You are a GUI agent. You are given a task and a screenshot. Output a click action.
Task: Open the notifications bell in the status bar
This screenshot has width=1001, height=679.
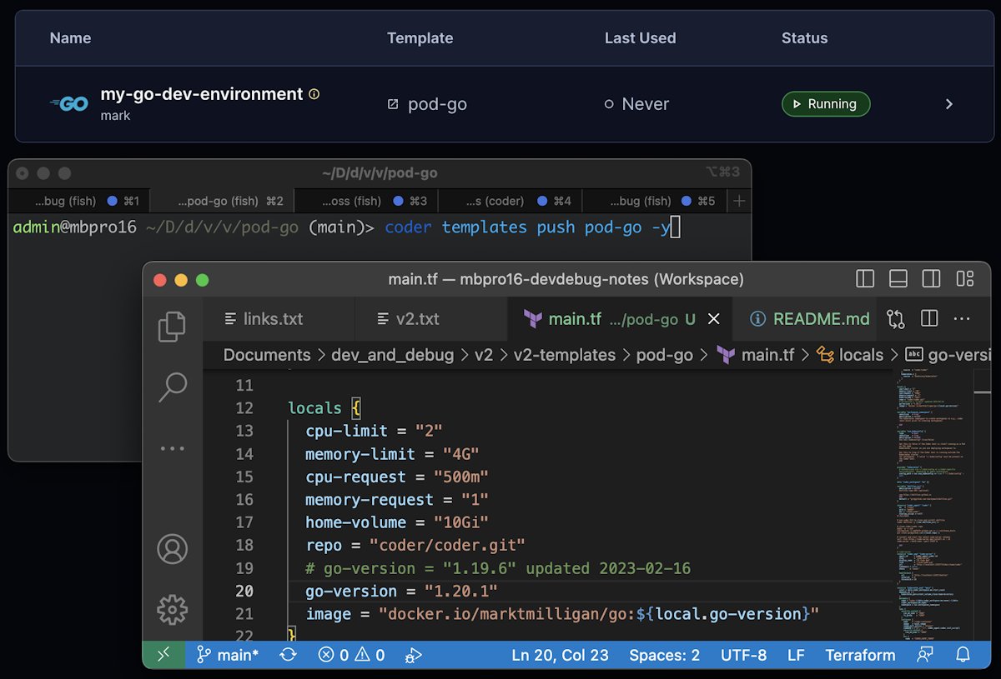coord(963,655)
